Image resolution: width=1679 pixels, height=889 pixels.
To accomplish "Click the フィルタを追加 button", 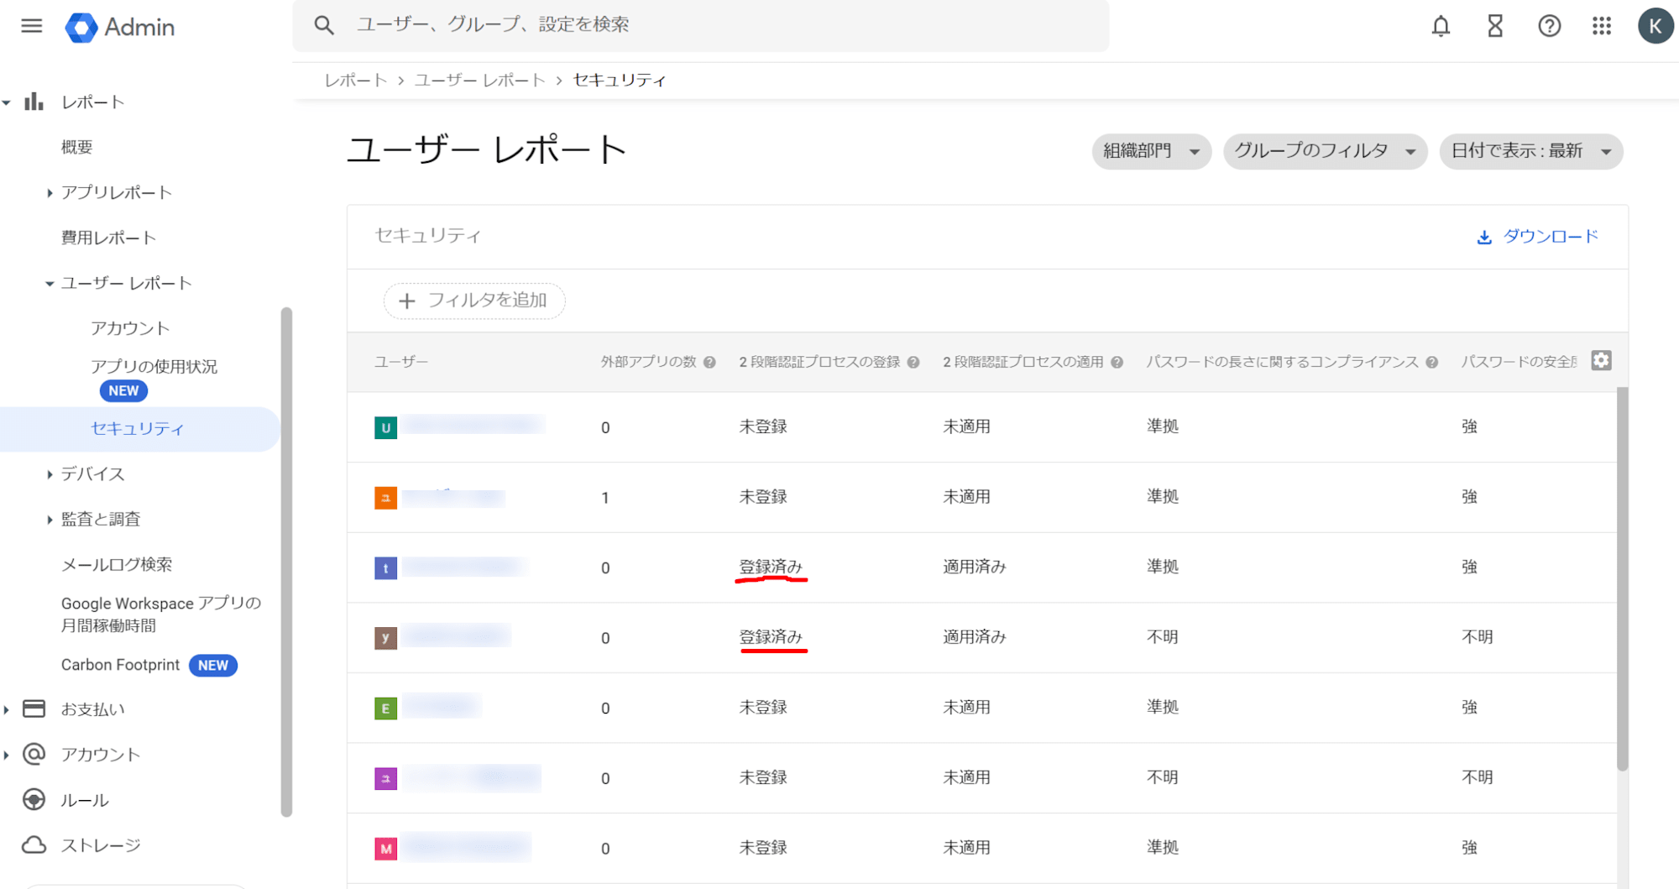I will (x=473, y=301).
